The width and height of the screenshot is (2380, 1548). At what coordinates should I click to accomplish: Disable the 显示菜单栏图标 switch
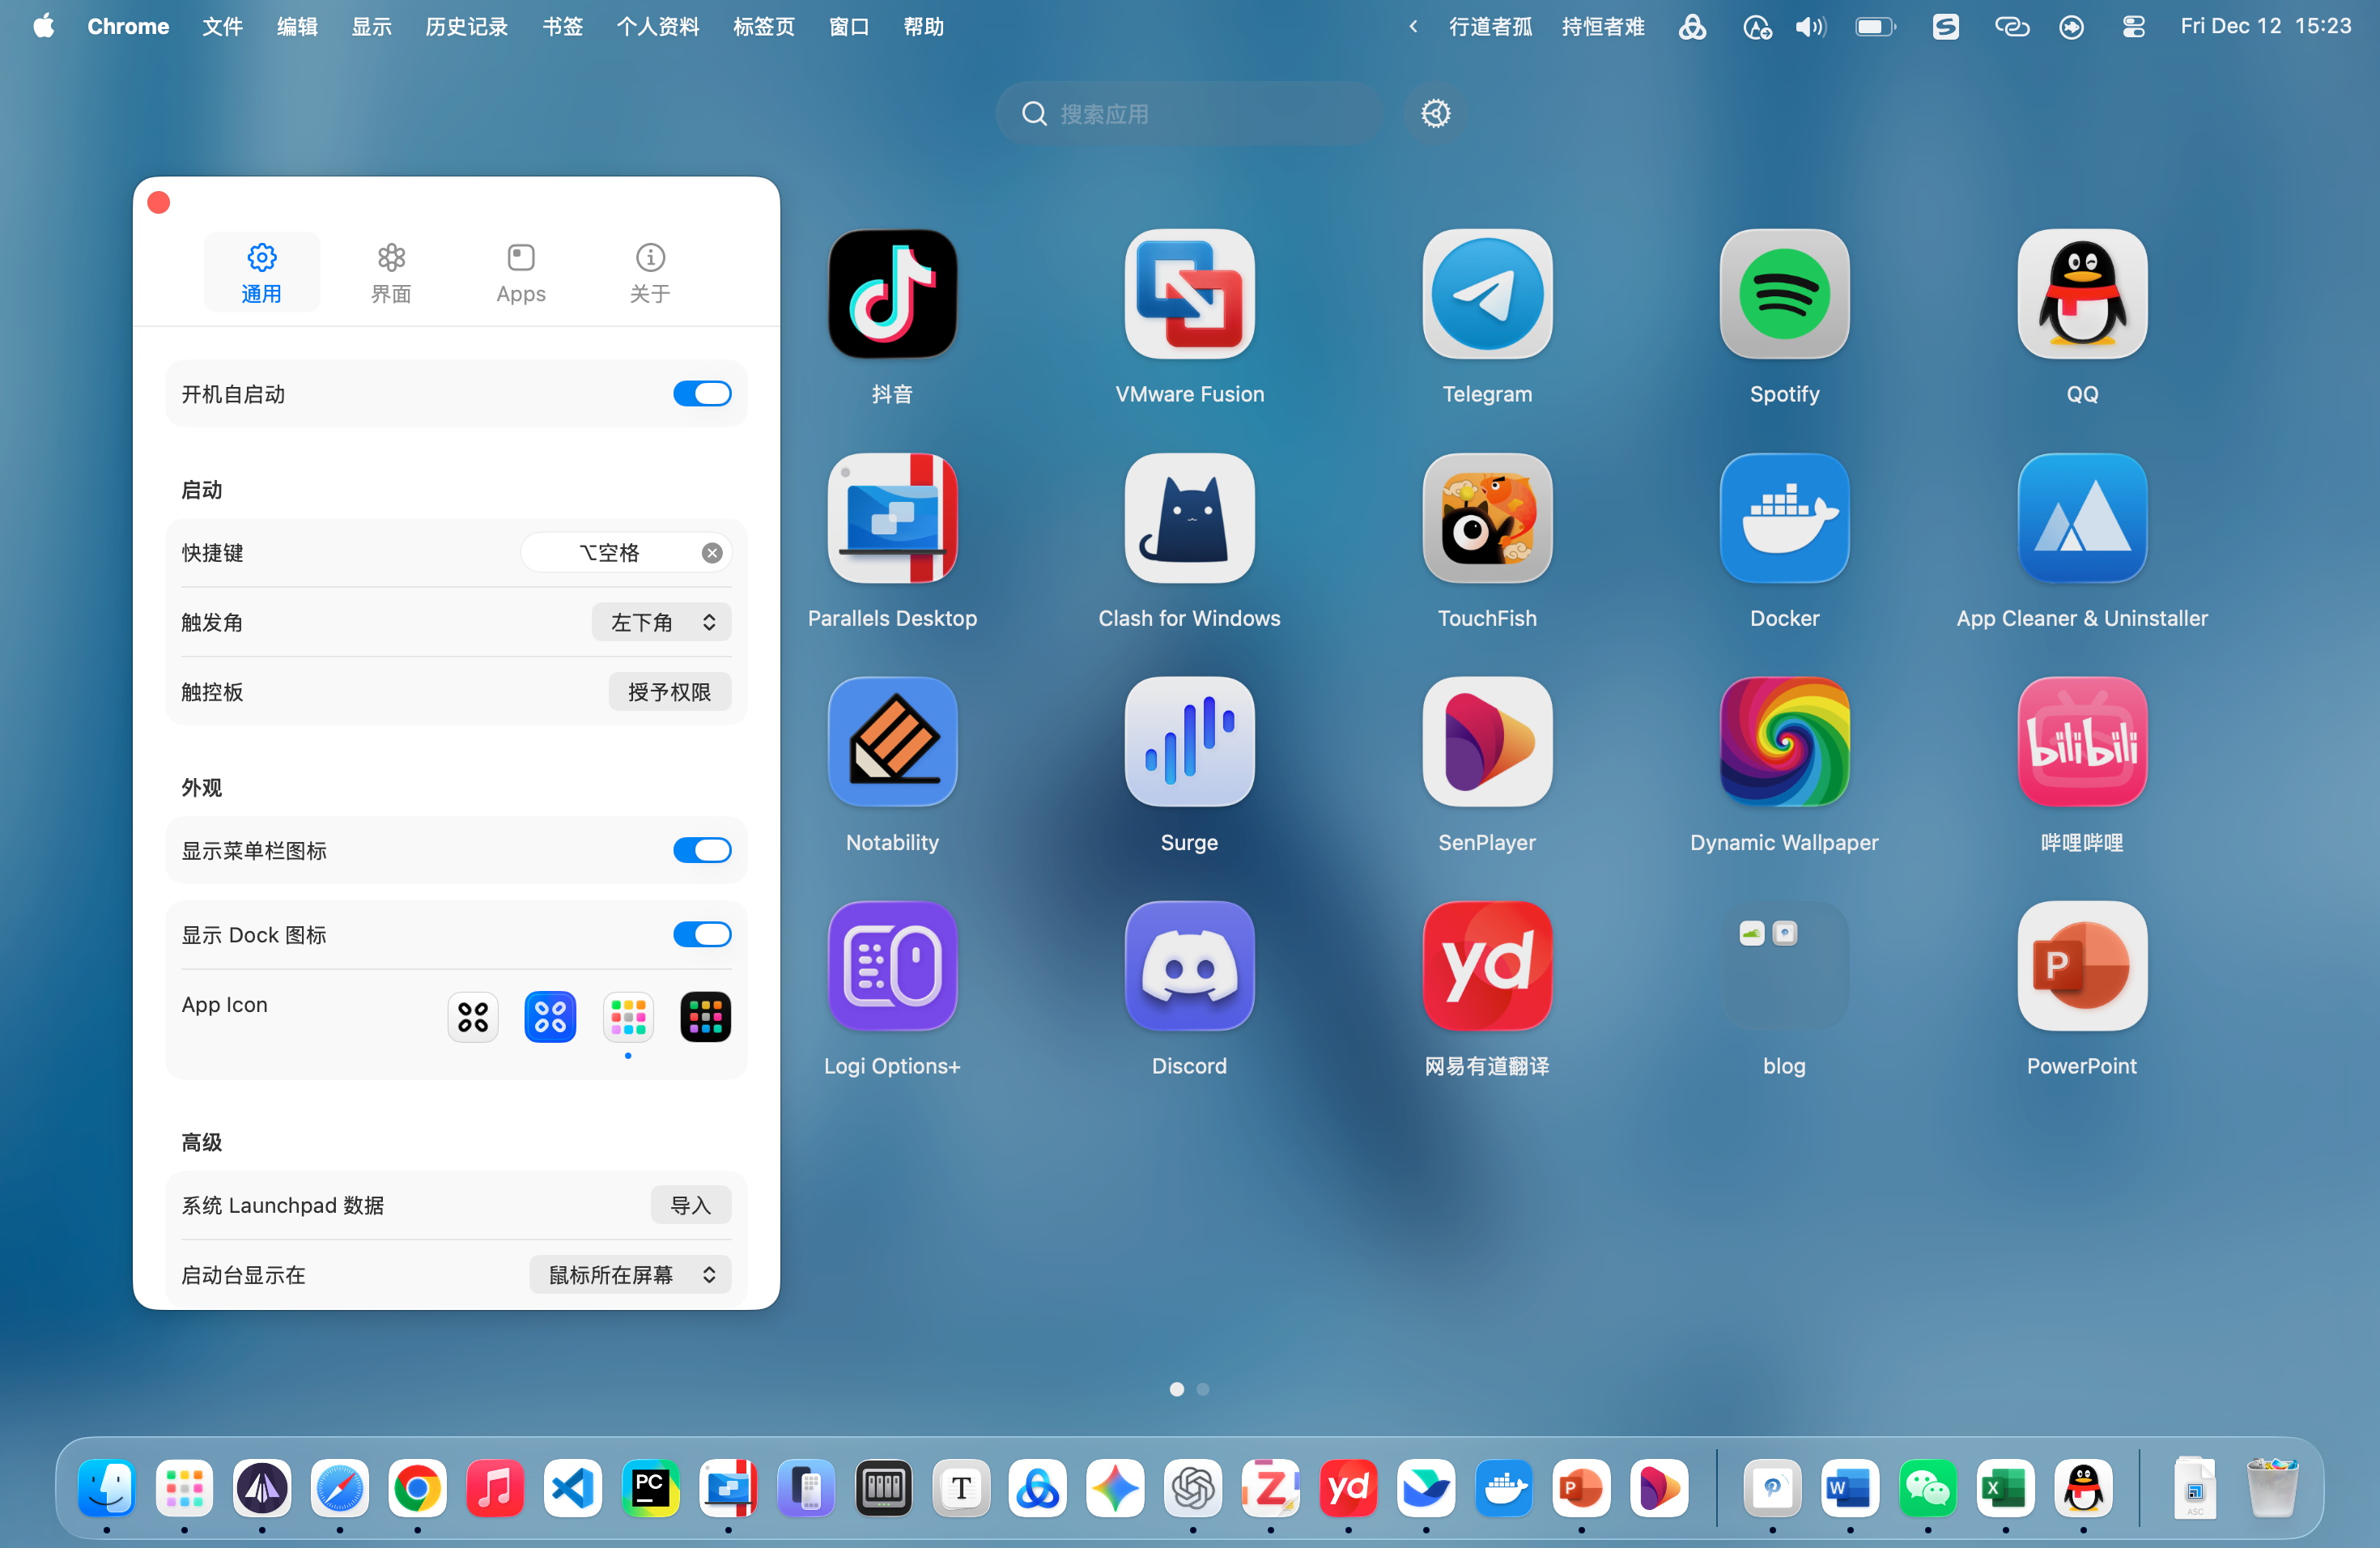pos(702,850)
